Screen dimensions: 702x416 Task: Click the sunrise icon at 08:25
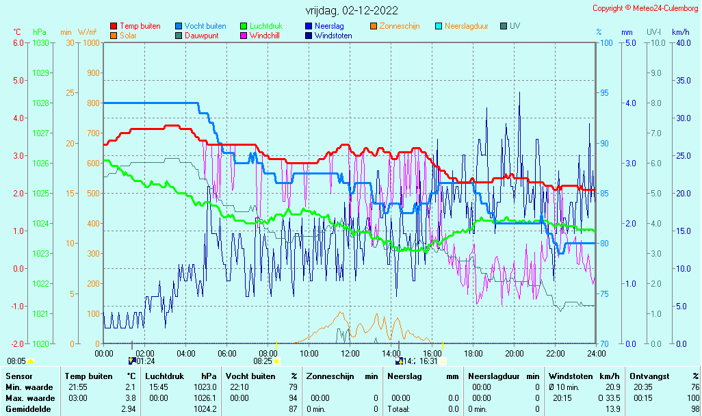pyautogui.click(x=276, y=361)
